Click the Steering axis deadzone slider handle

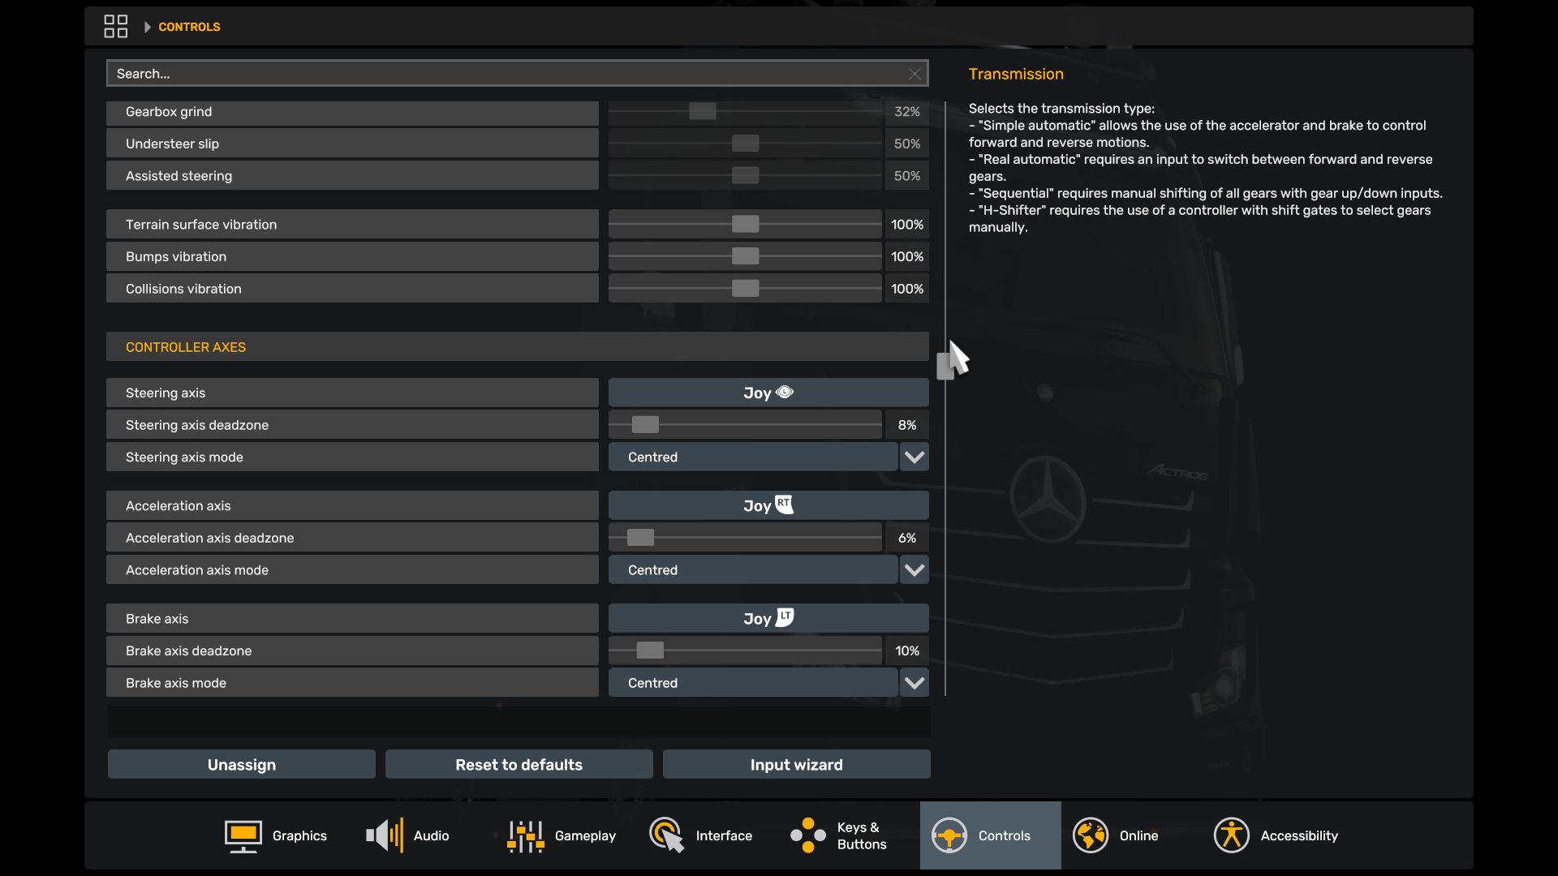click(x=645, y=425)
